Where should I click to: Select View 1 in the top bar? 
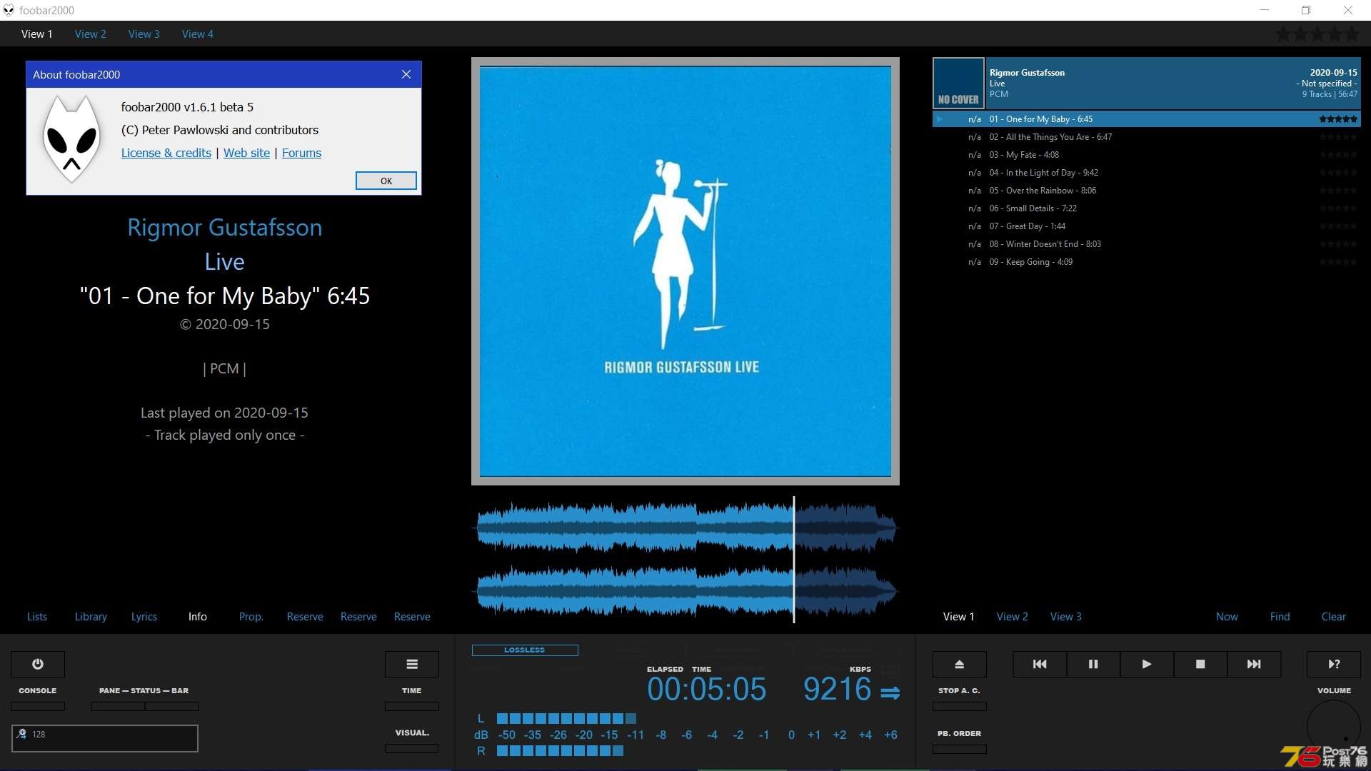[x=37, y=34]
